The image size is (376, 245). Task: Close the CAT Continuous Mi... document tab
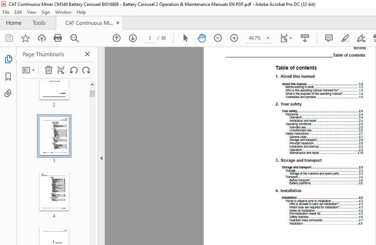(118, 23)
